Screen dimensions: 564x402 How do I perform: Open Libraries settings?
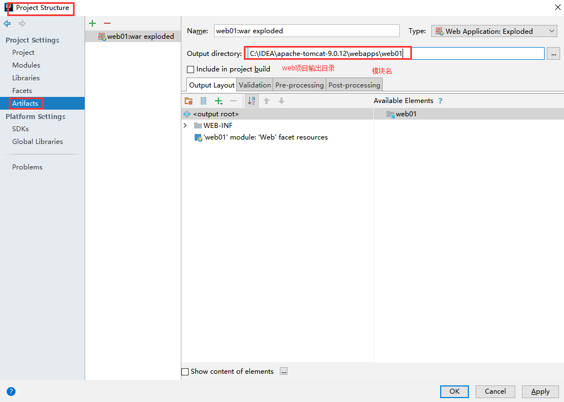tap(26, 78)
